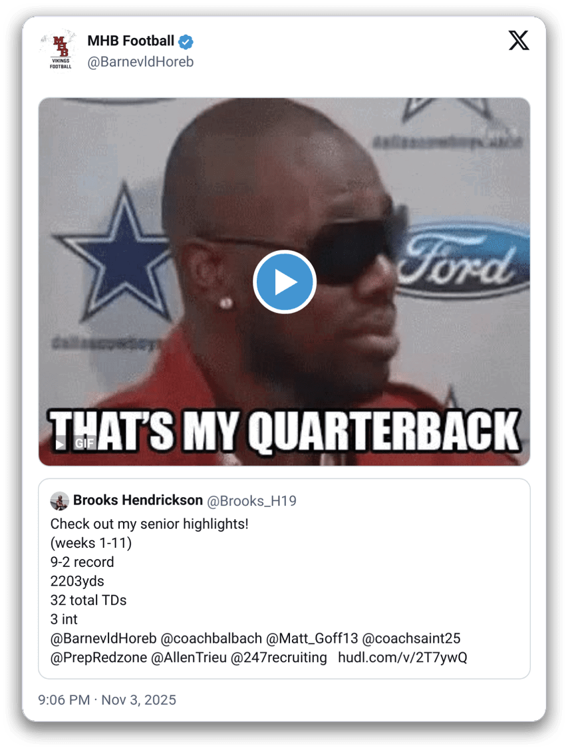Click the X logo icon
Screen dimensions: 568x750
pos(518,40)
